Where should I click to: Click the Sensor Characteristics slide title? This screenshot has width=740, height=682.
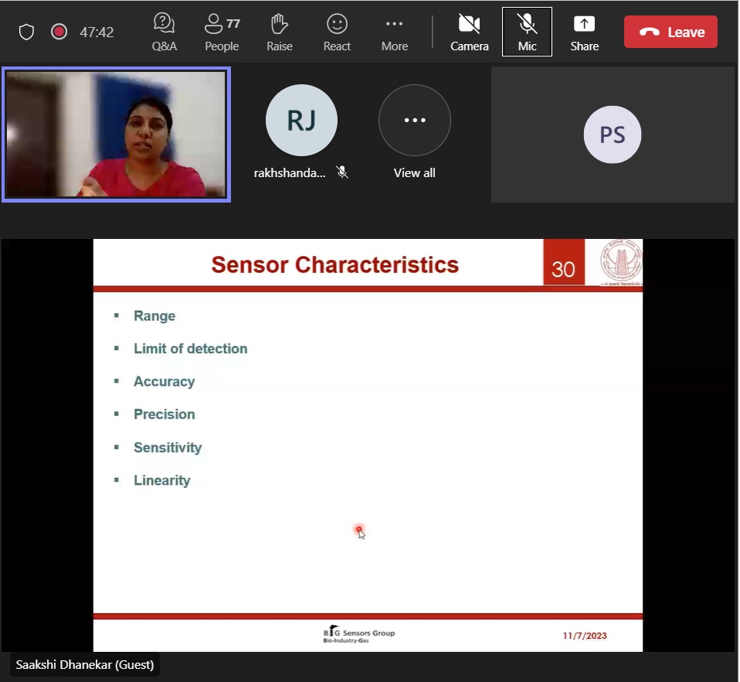(334, 265)
